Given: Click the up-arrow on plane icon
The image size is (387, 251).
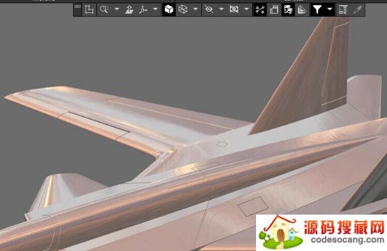Looking at the screenshot, I should tap(130, 10).
